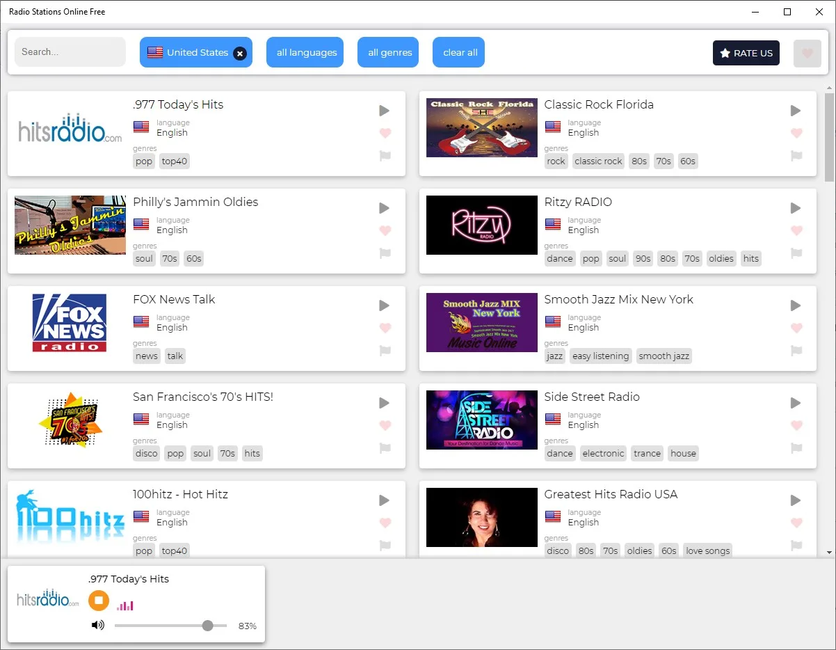Favorite San Francisco's 70's HITS! station

coord(385,425)
